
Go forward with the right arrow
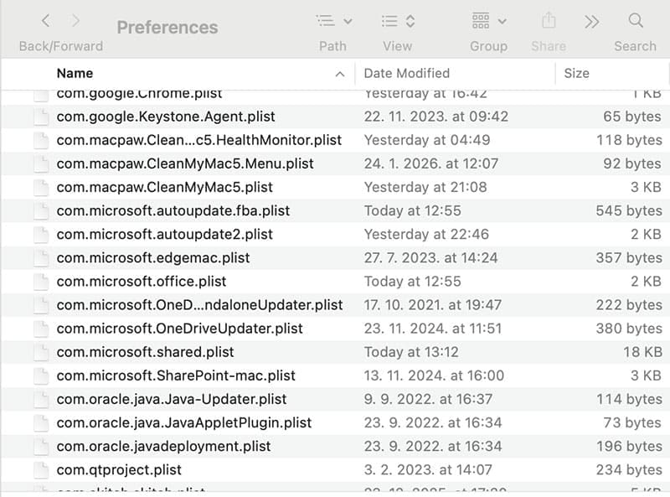pos(75,20)
